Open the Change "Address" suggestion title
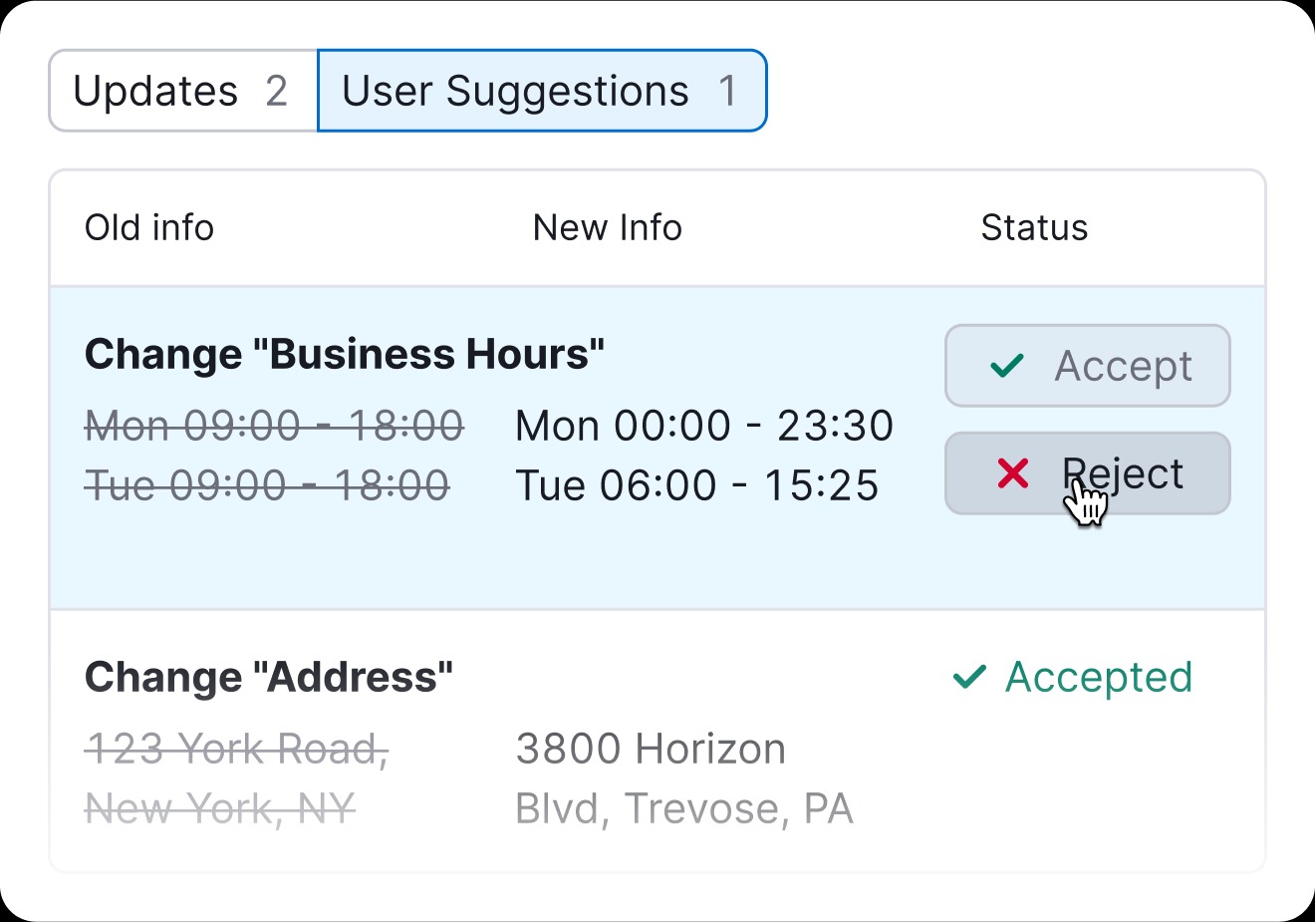The image size is (1315, 922). click(269, 677)
